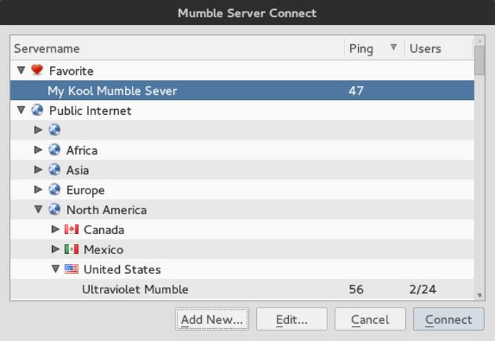Collapse the Favorite group
Screen dimensions: 495x341
click(x=21, y=71)
